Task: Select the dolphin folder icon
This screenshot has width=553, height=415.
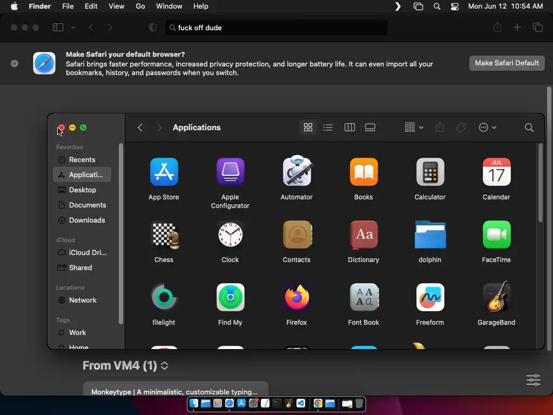Action: point(430,235)
